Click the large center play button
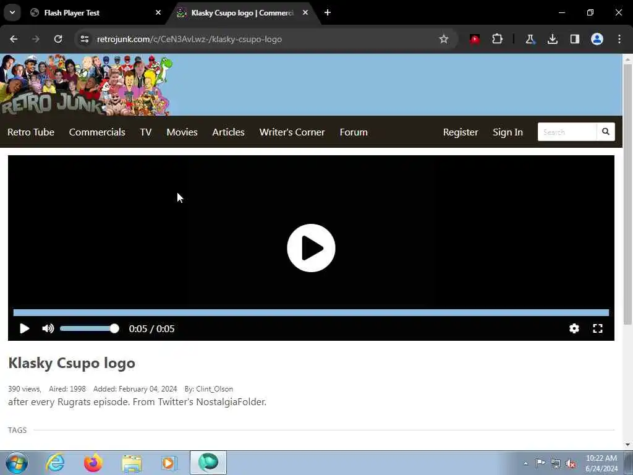The width and height of the screenshot is (633, 475). [x=311, y=248]
